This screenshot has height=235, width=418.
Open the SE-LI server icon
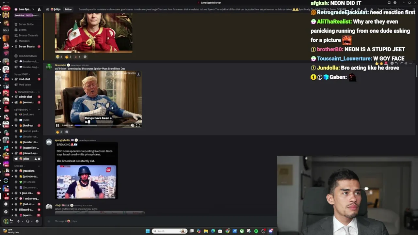(x=6, y=30)
